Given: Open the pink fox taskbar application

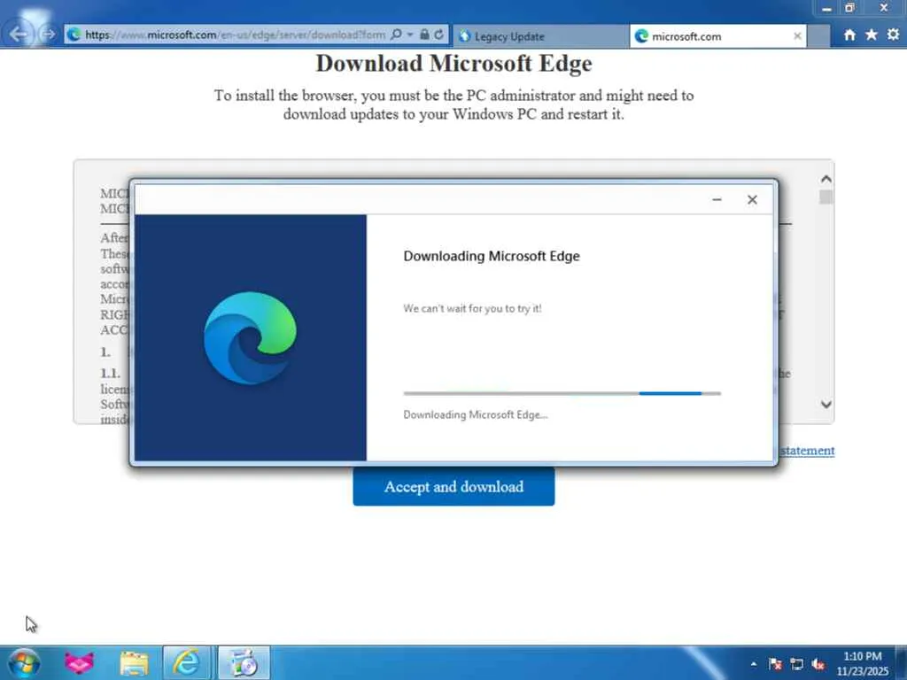Looking at the screenshot, I should tap(79, 662).
